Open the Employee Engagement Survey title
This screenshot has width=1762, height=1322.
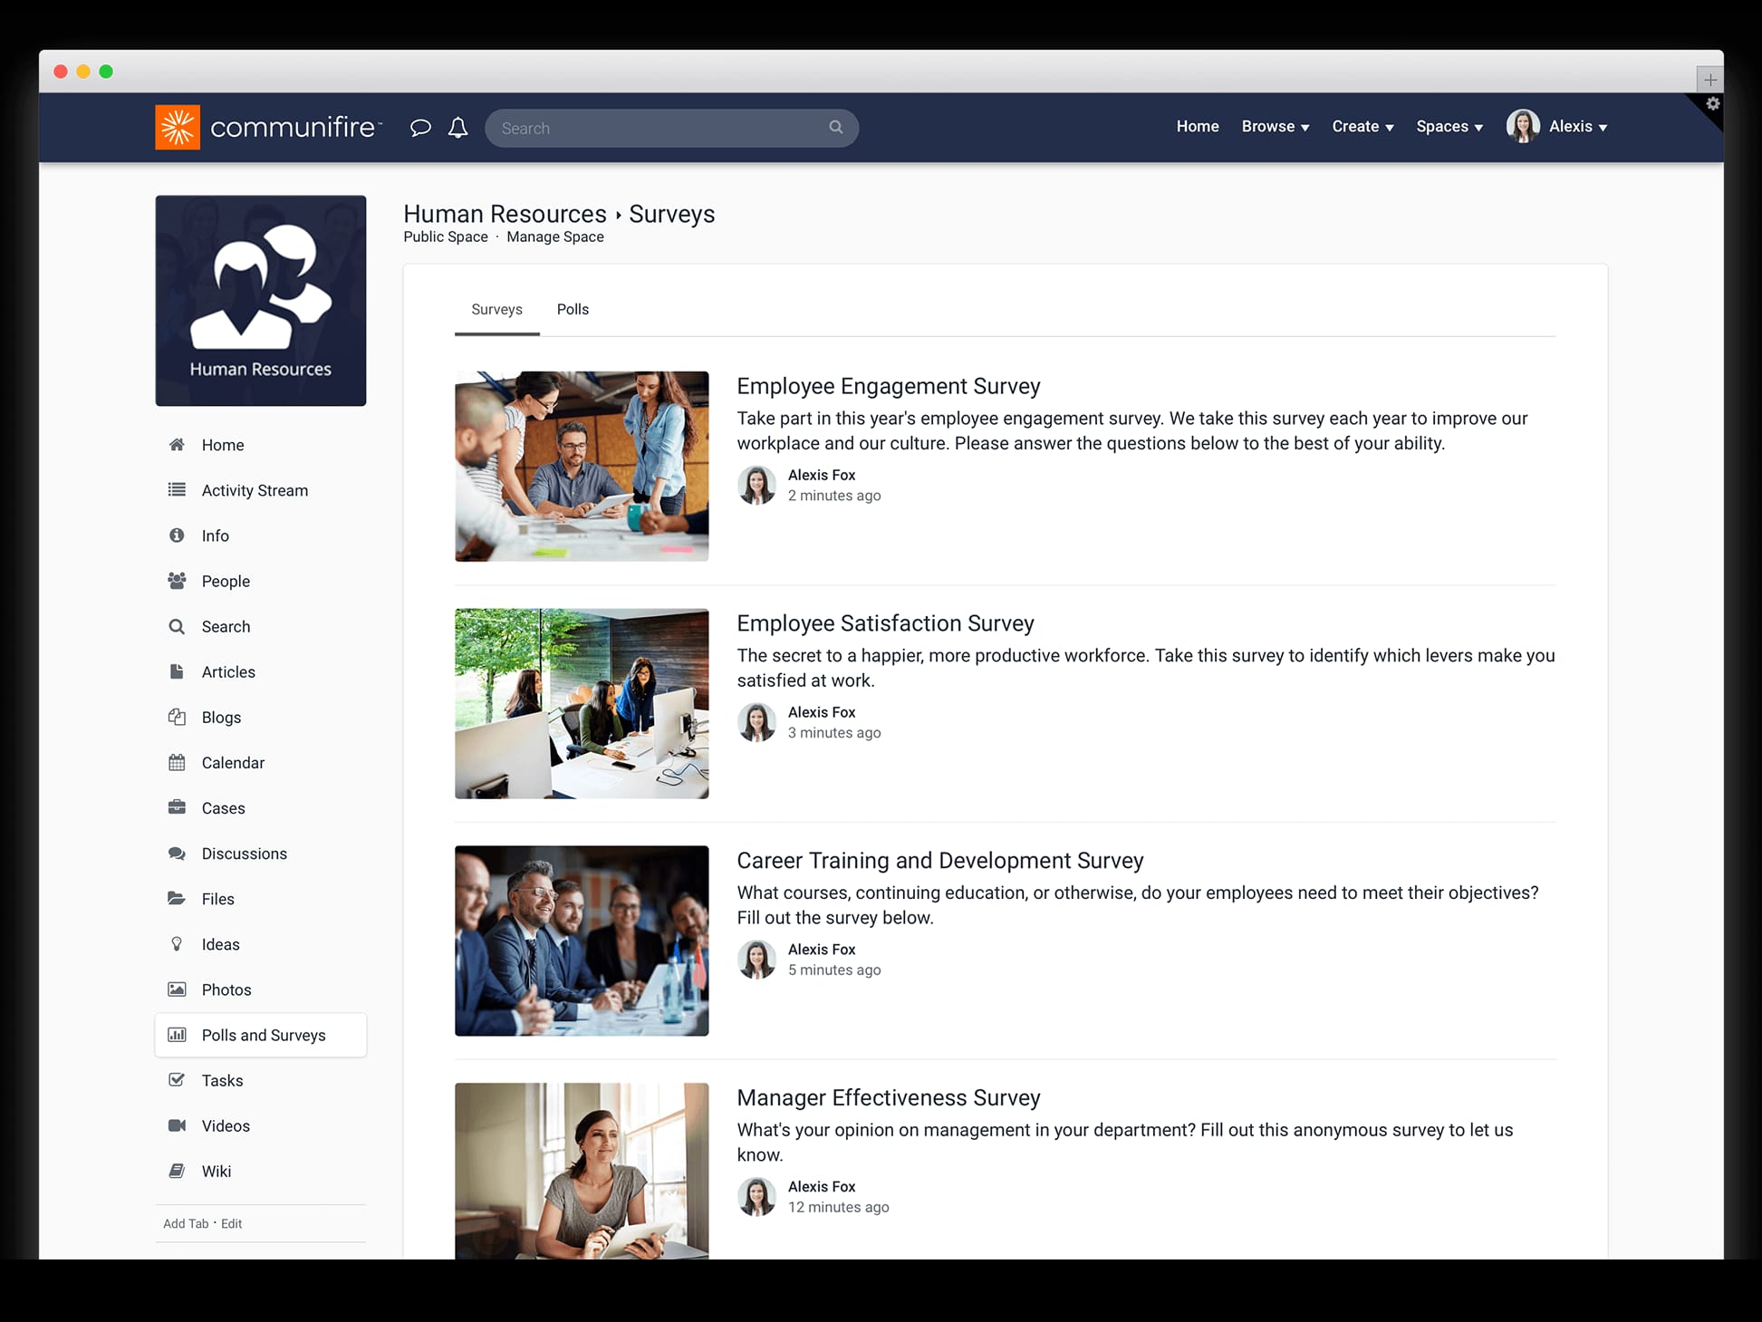888,386
